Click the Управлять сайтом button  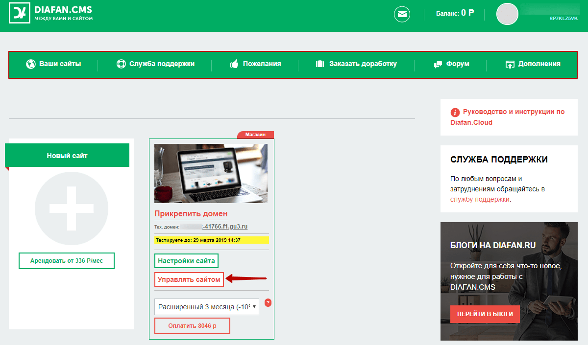pos(189,279)
